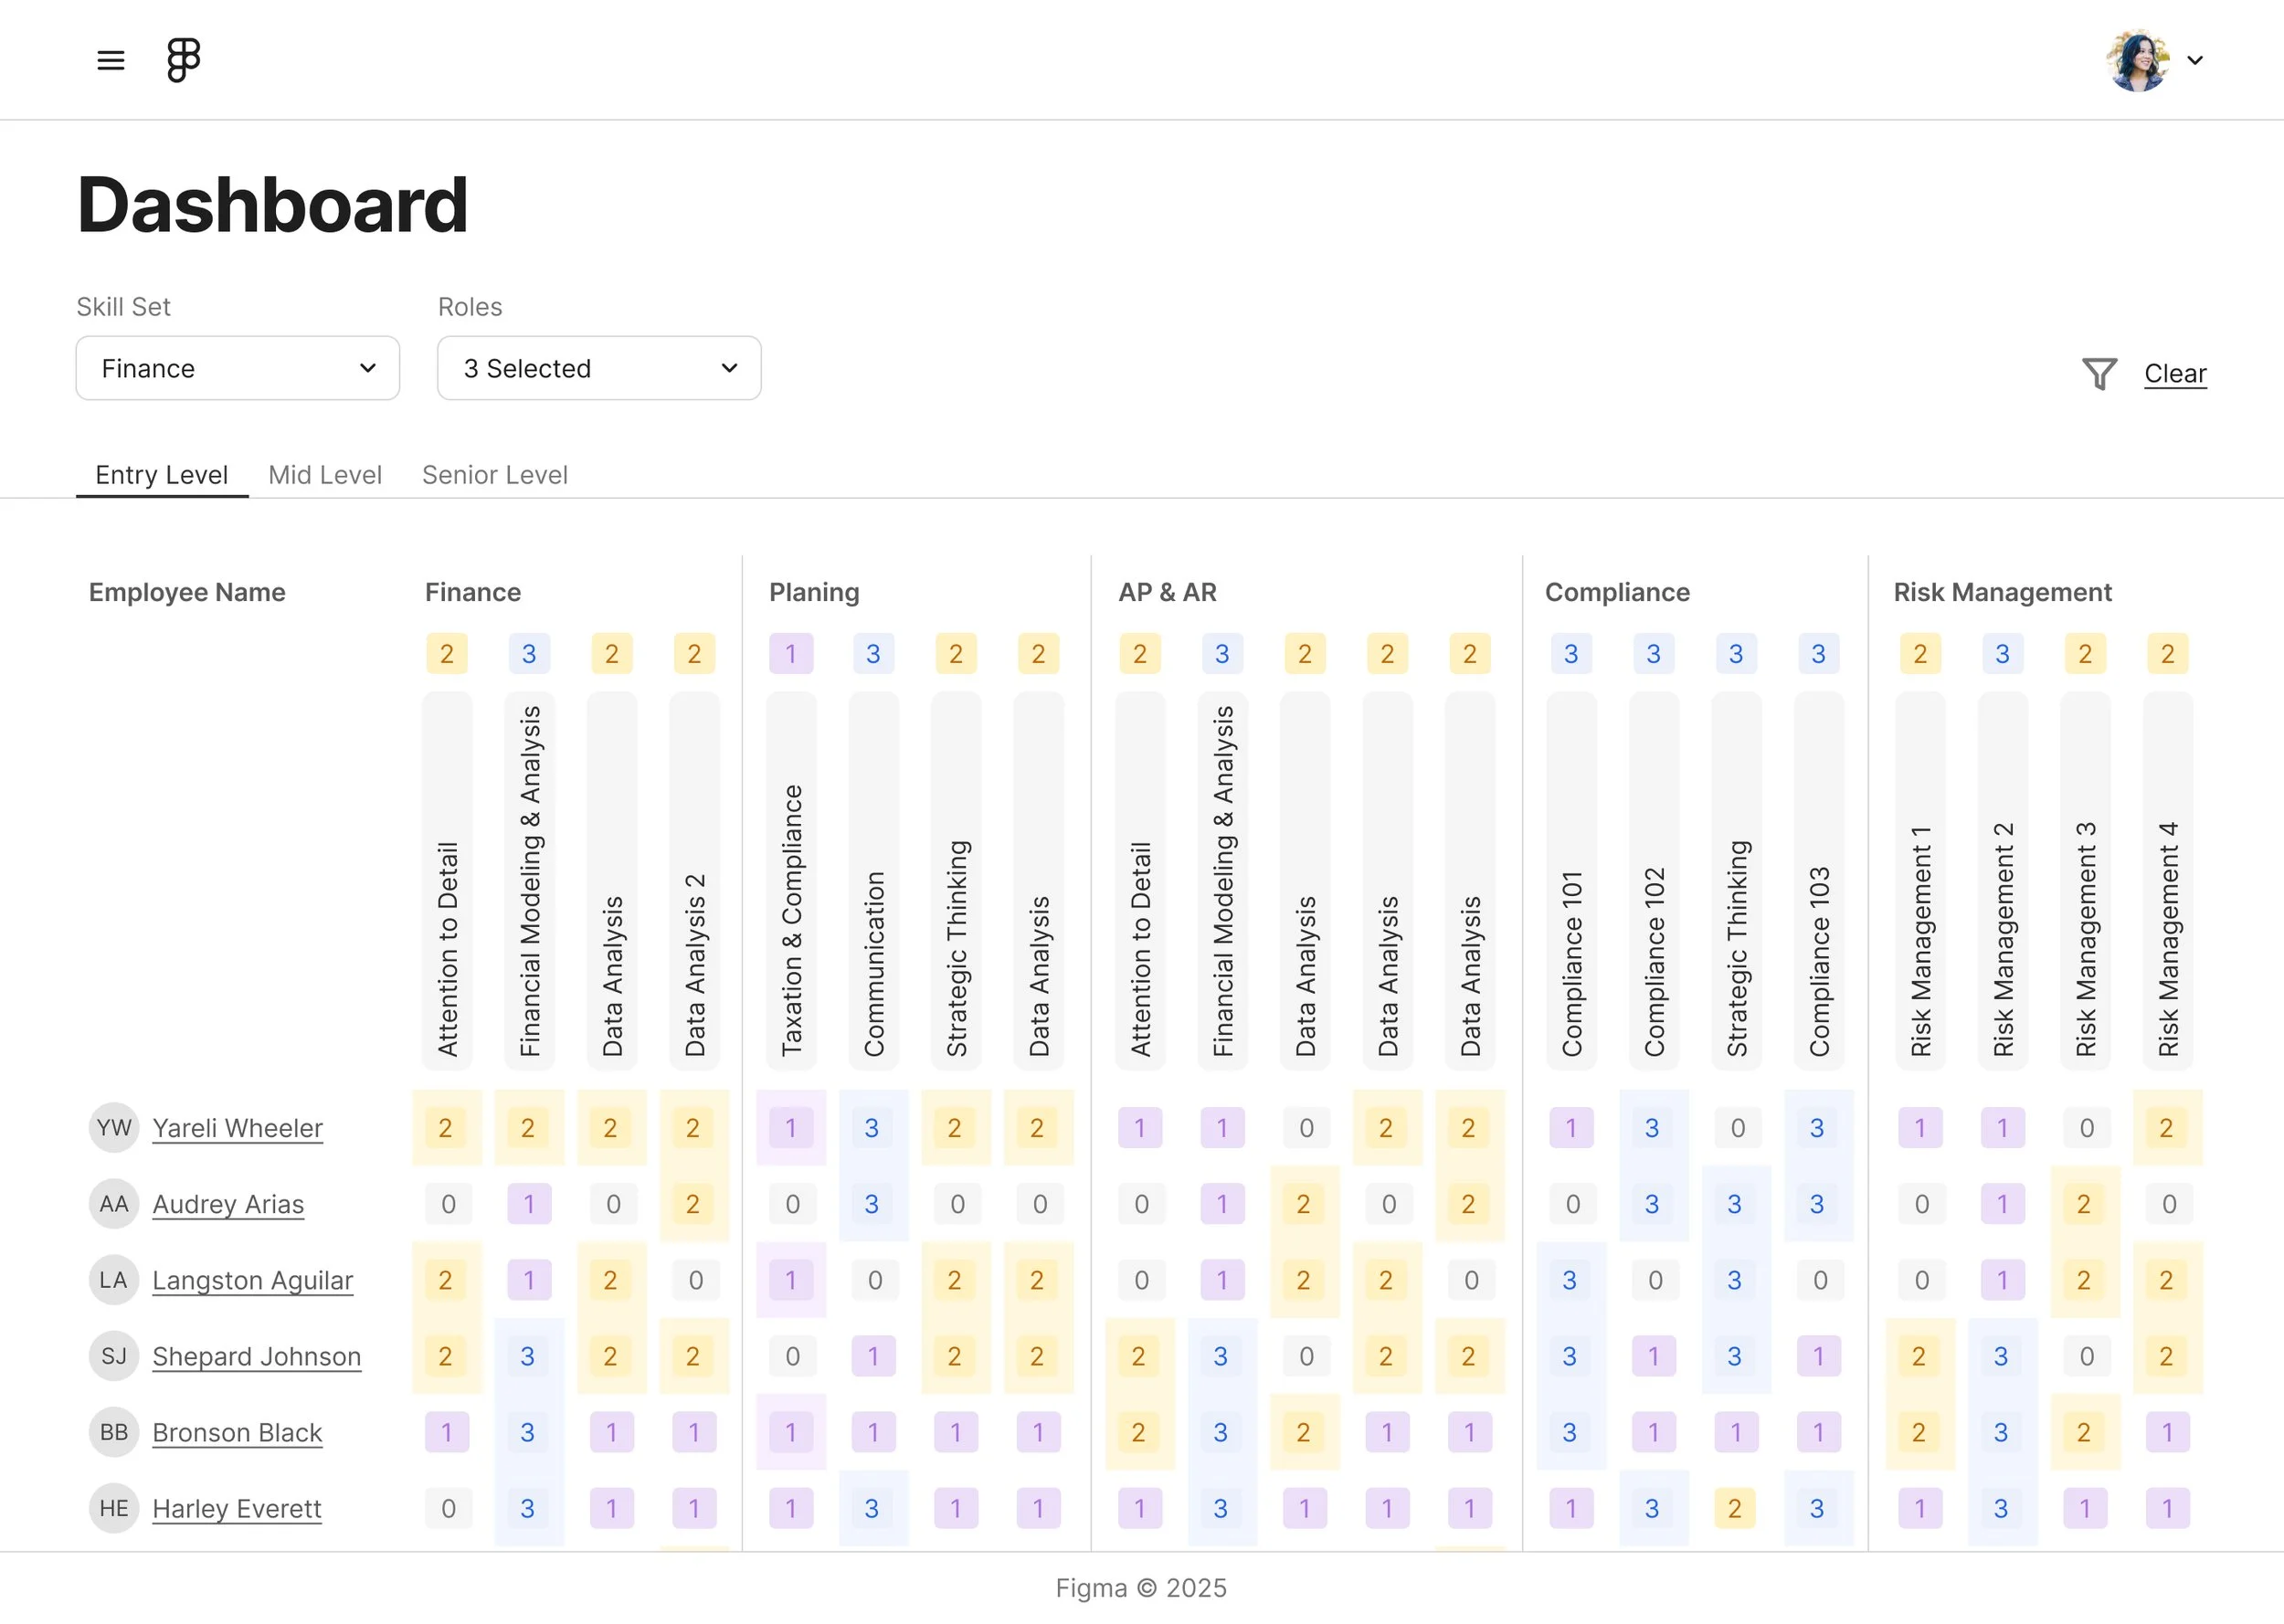Clear the applied filters
Viewport: 2284px width, 1624px height.
[x=2175, y=374]
